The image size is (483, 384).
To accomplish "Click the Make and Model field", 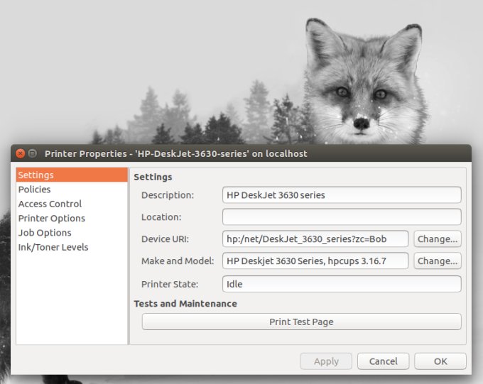I will pyautogui.click(x=315, y=261).
